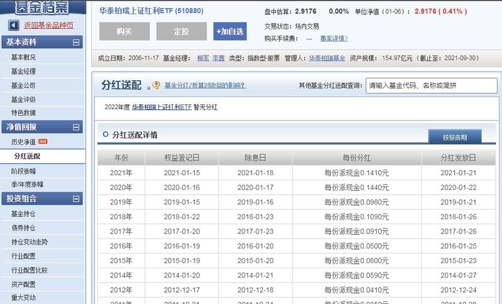The height and width of the screenshot is (304, 502).
Task: Click the 单位净值 value 2.9176
Action: click(425, 11)
